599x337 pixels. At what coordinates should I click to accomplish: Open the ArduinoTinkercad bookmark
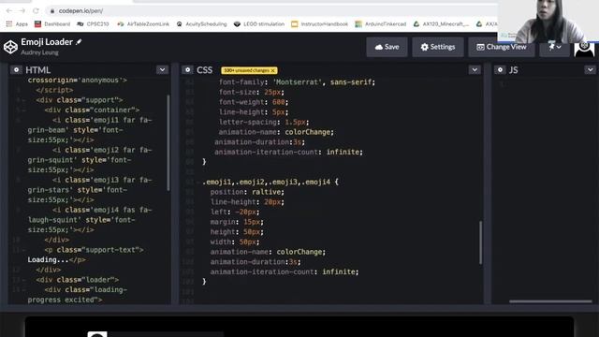click(x=381, y=24)
